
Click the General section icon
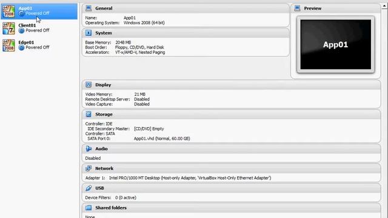coord(89,8)
